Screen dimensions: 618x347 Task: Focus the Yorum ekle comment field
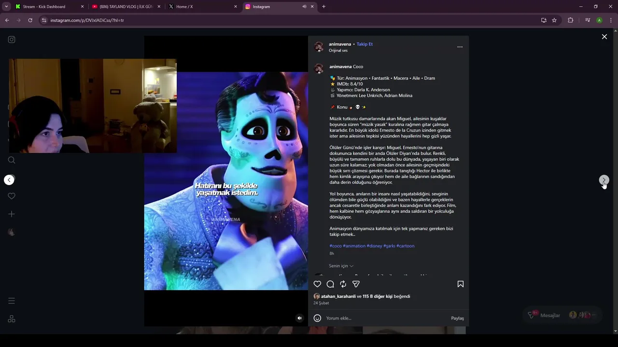(x=386, y=319)
